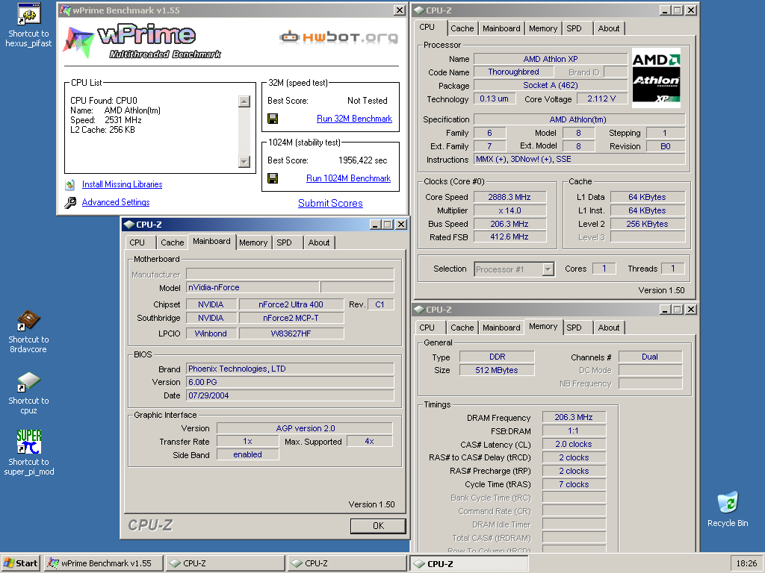Click the Bus Speed field in CPU tab
The width and height of the screenshot is (765, 573).
pyautogui.click(x=510, y=224)
